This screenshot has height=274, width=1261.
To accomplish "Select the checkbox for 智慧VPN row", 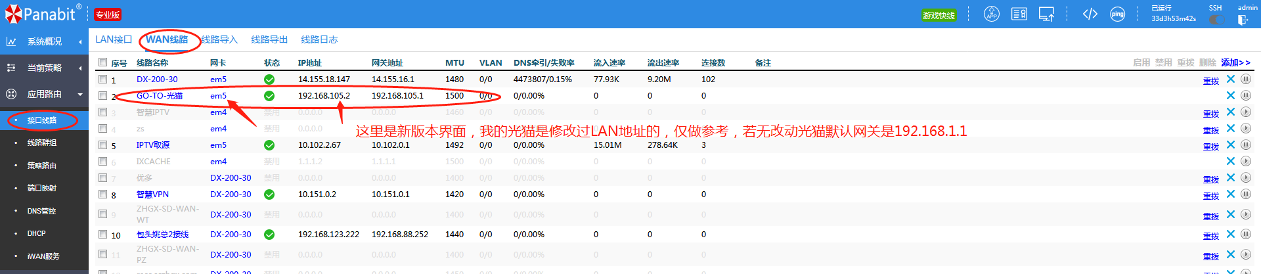I will (x=102, y=194).
